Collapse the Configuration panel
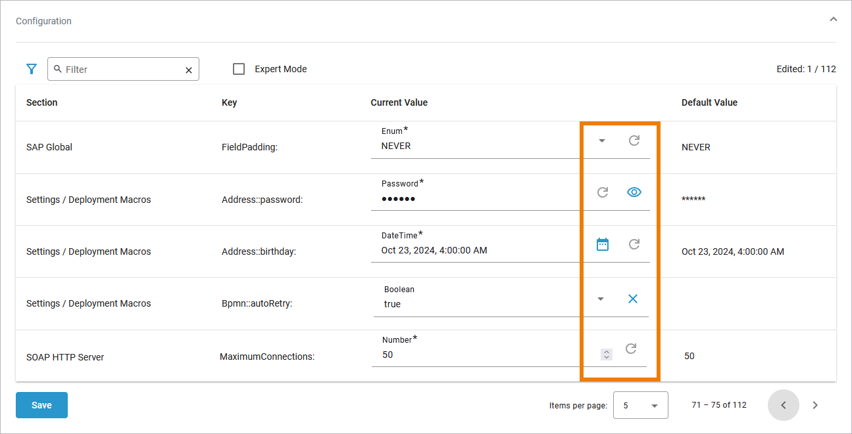 833,20
